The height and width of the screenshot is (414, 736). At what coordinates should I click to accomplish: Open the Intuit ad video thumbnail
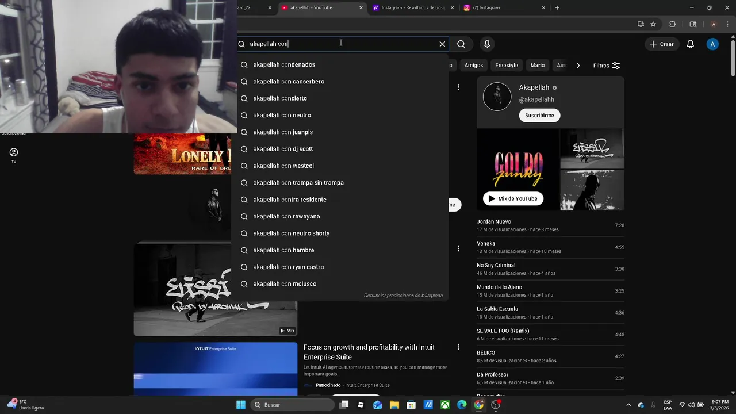(216, 369)
